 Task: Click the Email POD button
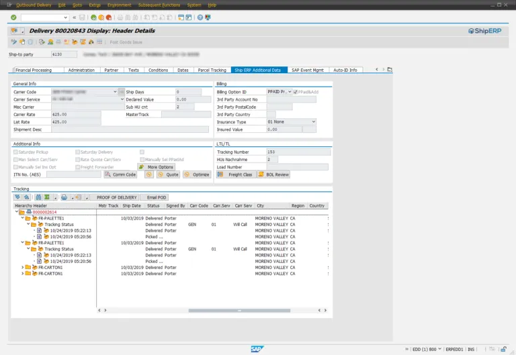tap(156, 197)
